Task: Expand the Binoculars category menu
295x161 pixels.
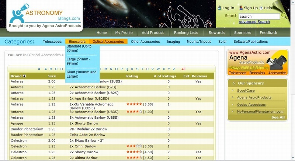Action: point(77,42)
